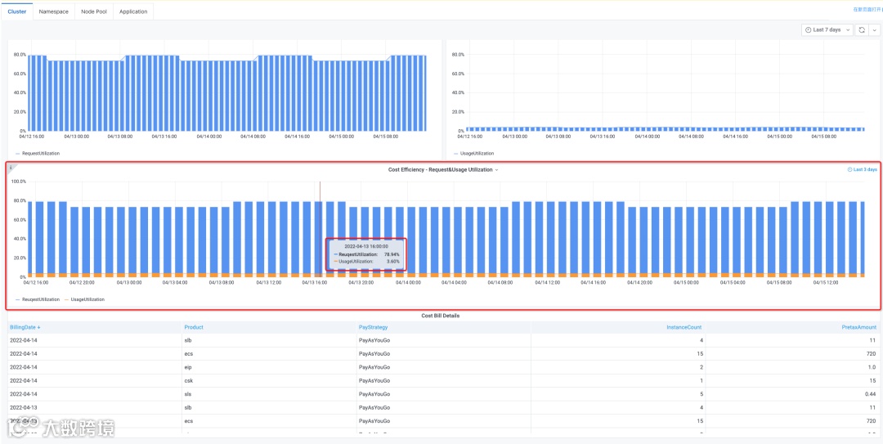883x444 pixels.
Task: Switch to the Node Pool tab
Action: [94, 11]
